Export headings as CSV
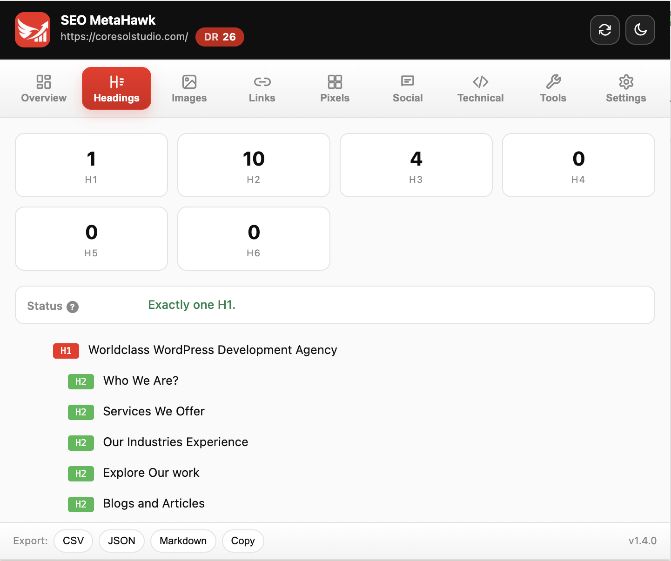671x561 pixels. pyautogui.click(x=74, y=541)
